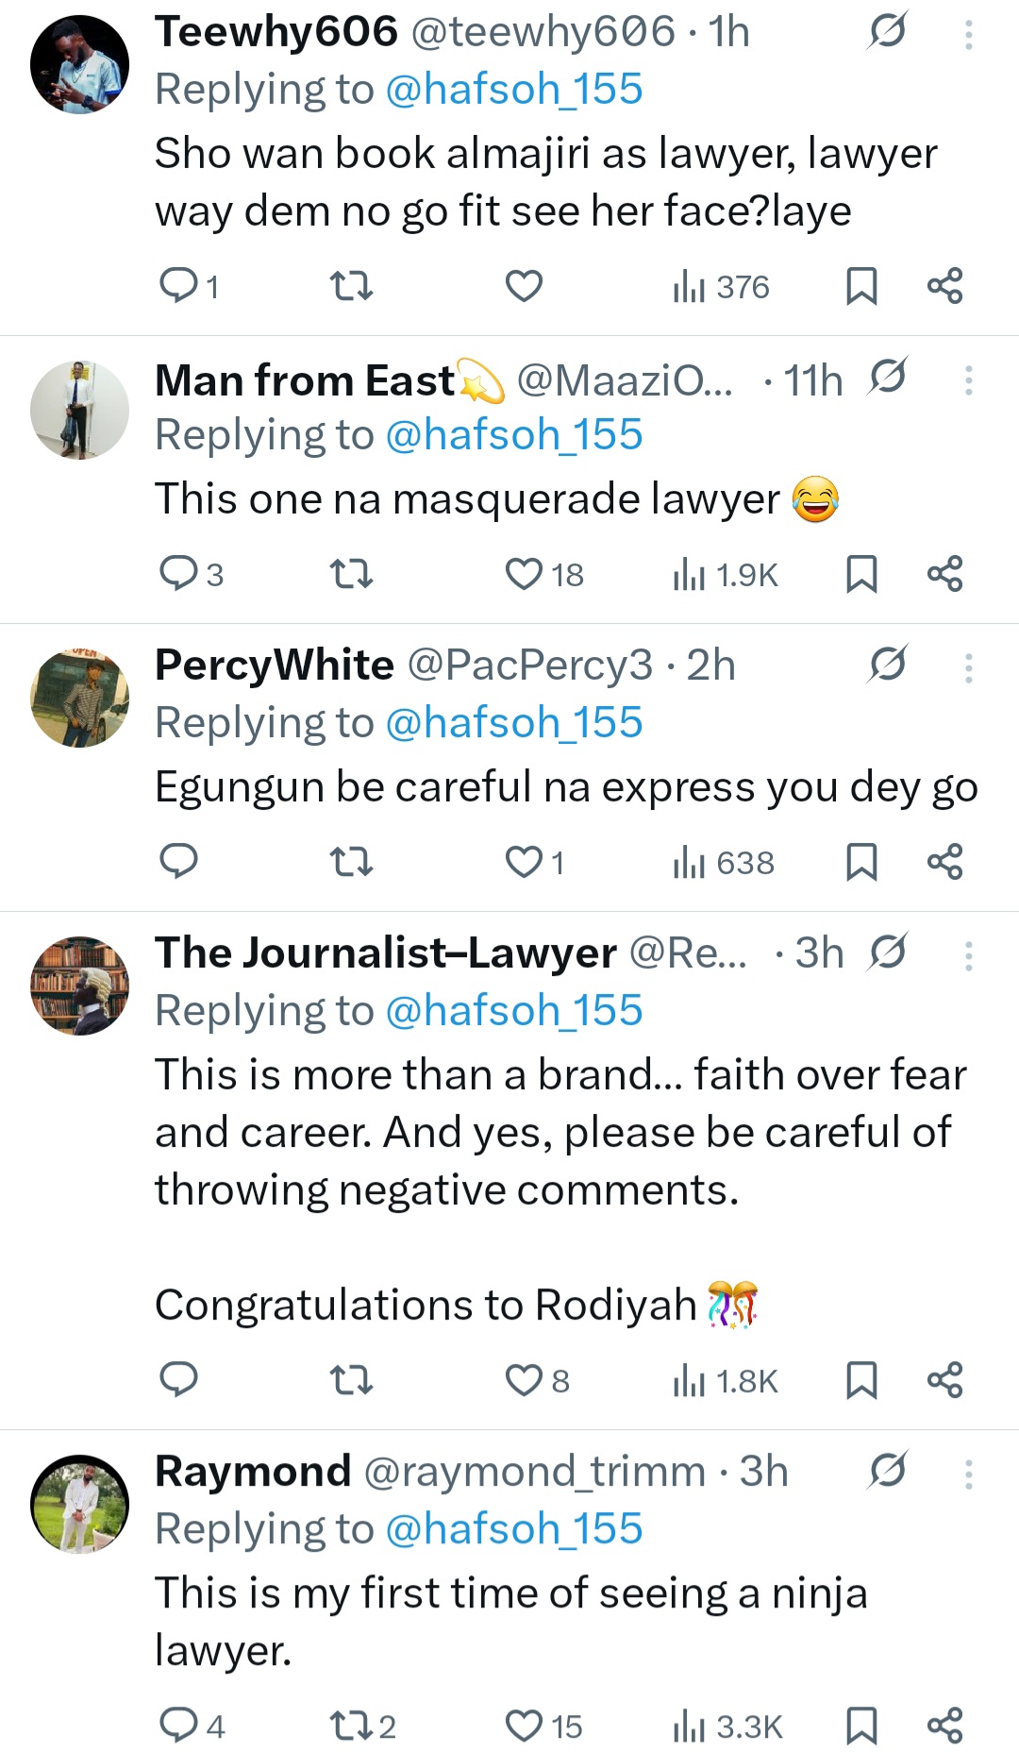Repost PercyWhite's reply

(351, 862)
